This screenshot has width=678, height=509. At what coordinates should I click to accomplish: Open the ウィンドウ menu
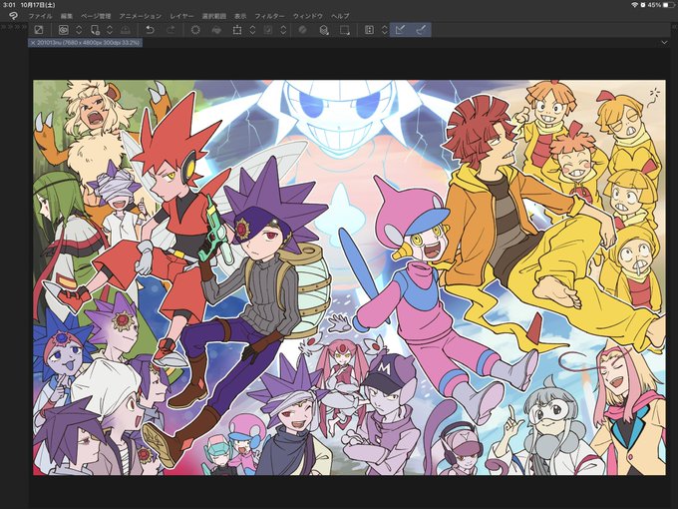[308, 16]
